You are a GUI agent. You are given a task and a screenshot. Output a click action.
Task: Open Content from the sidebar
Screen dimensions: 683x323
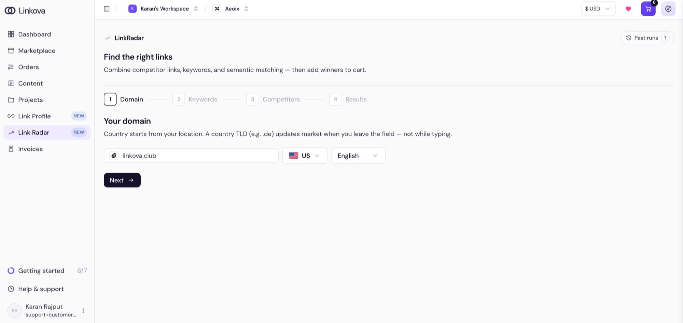(x=47, y=83)
